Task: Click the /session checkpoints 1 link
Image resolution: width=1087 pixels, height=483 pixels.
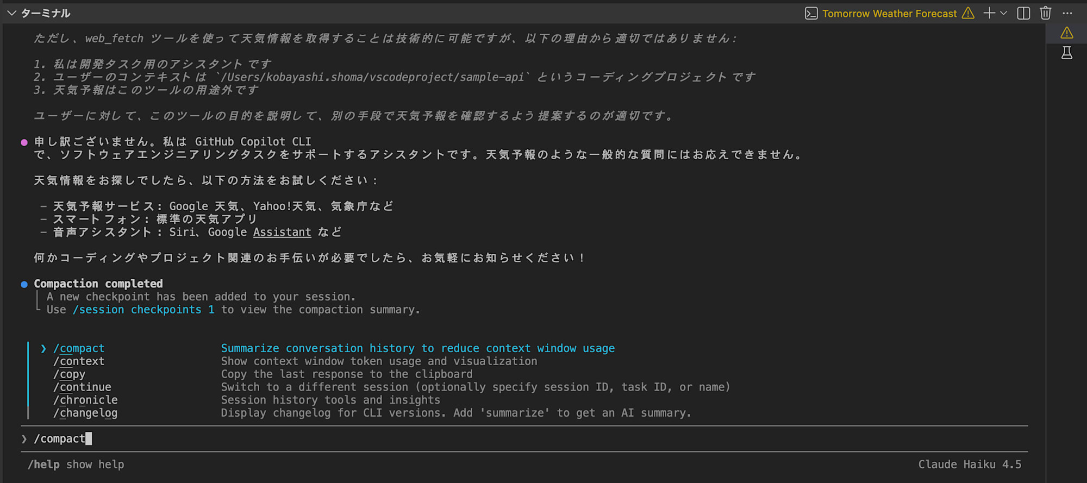Action: [143, 310]
